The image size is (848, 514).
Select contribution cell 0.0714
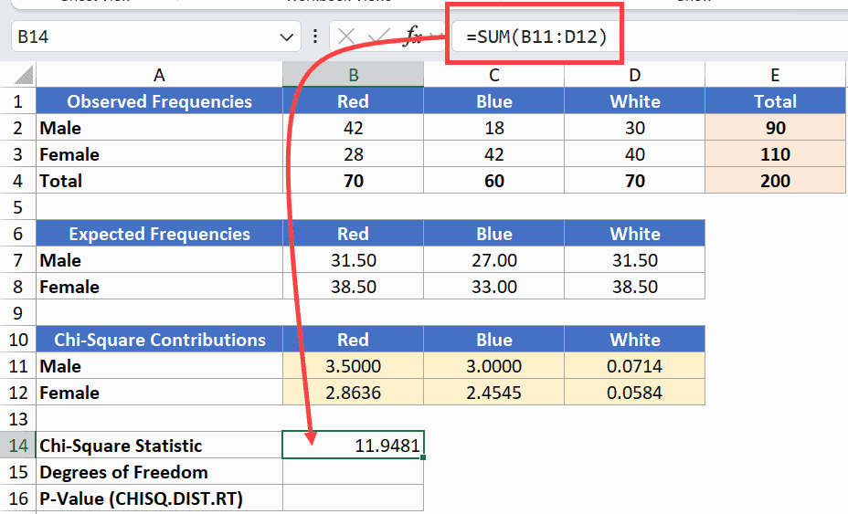point(634,366)
